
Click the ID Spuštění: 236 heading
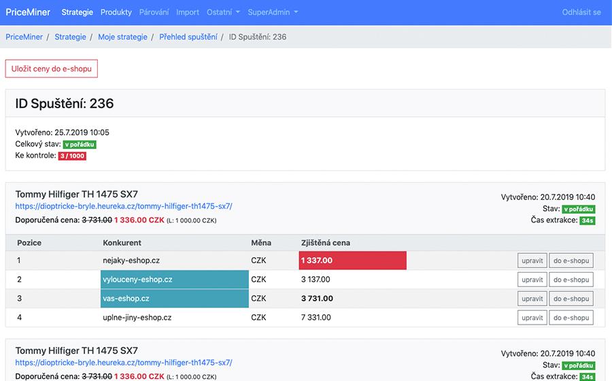(x=65, y=103)
